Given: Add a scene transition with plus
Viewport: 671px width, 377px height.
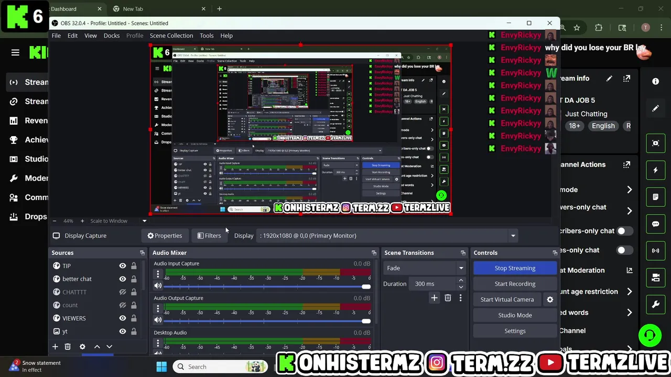Looking at the screenshot, I should 434,298.
